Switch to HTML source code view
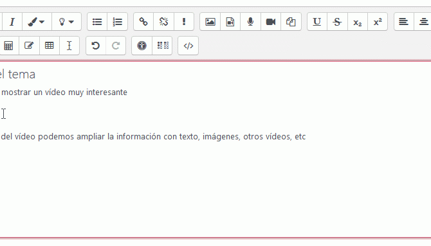The image size is (431, 246). 188,46
